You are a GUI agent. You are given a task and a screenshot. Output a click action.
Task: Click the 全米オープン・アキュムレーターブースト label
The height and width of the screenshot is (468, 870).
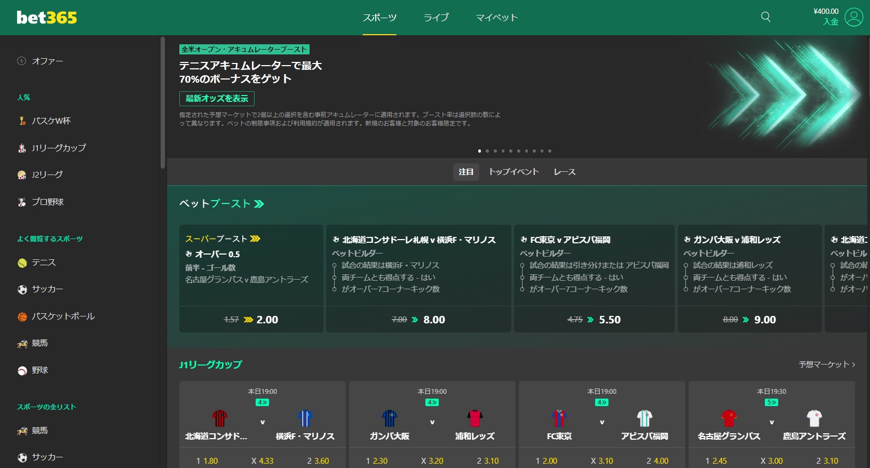[244, 50]
